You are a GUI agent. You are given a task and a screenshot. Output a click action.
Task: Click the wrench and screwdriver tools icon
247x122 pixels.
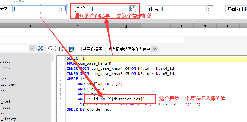coord(41,48)
